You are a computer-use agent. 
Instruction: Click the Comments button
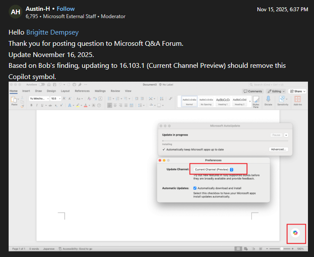click(x=253, y=91)
